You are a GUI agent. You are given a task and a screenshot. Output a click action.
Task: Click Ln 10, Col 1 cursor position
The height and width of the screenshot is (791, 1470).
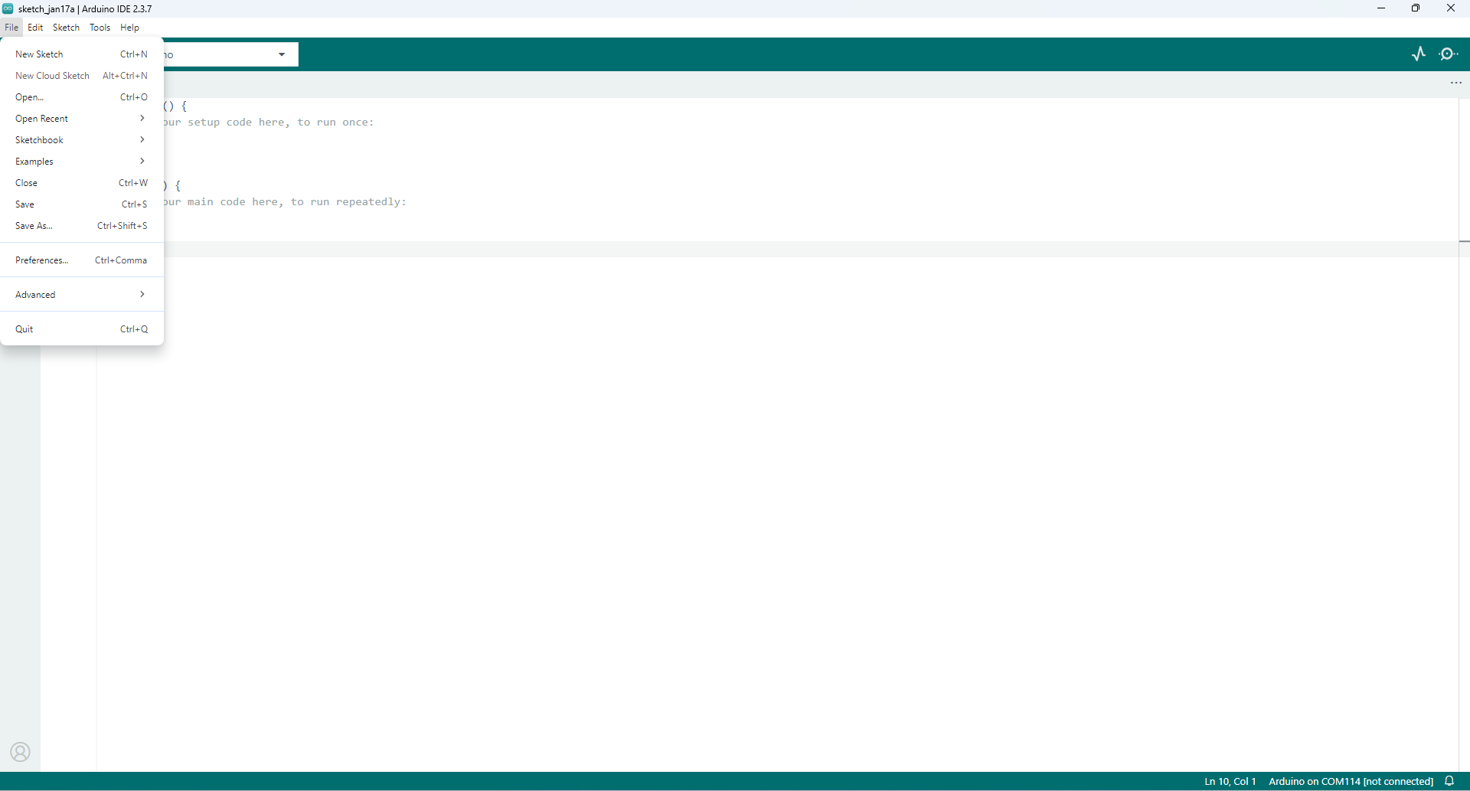[x=1230, y=781]
